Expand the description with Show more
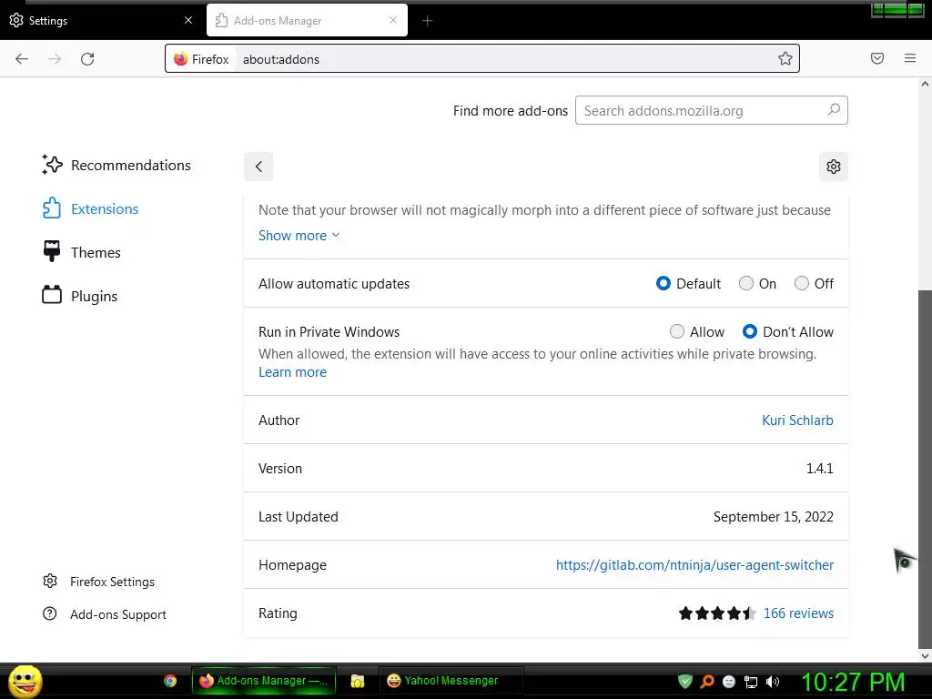The height and width of the screenshot is (699, 932). pos(299,236)
